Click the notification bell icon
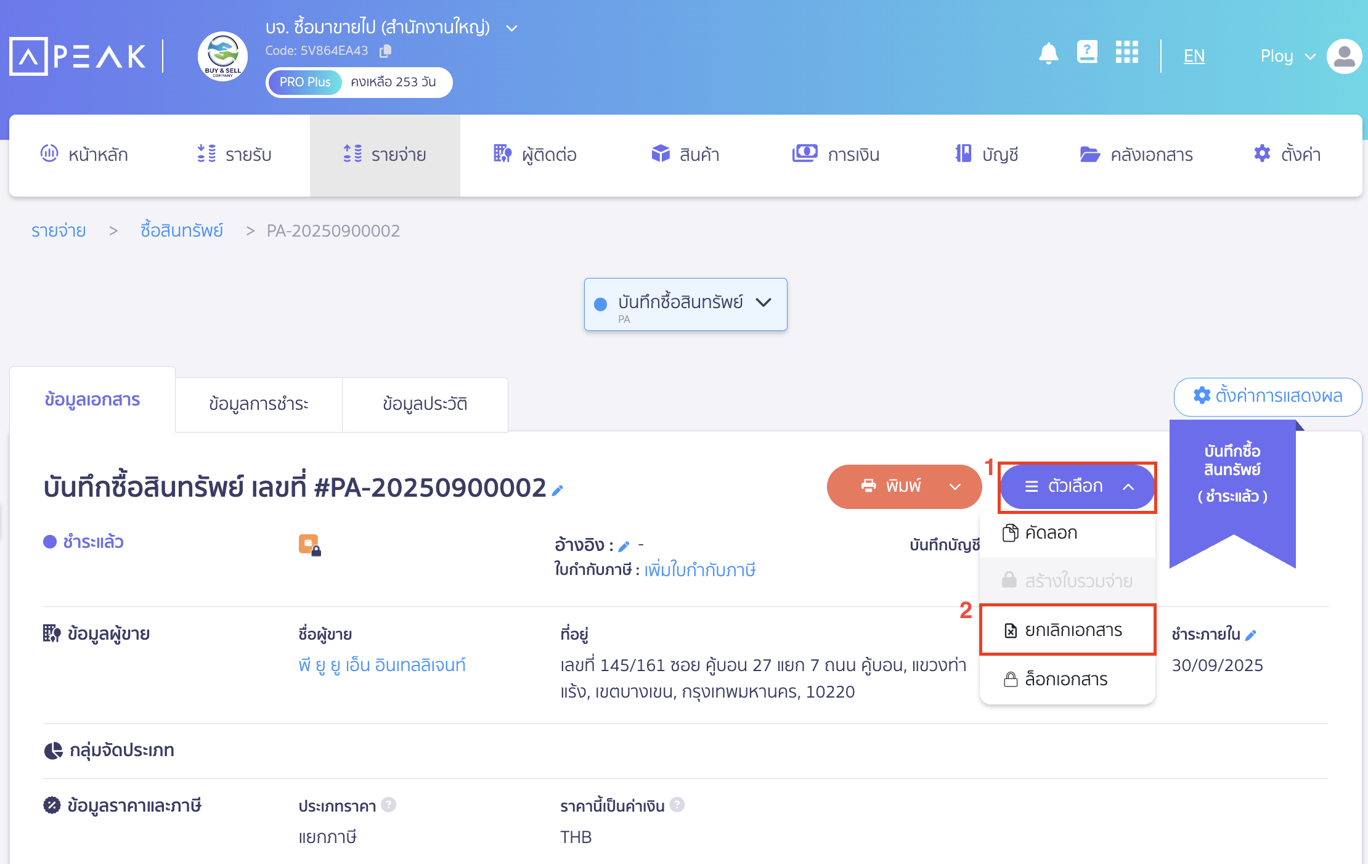The height and width of the screenshot is (864, 1368). [x=1048, y=54]
